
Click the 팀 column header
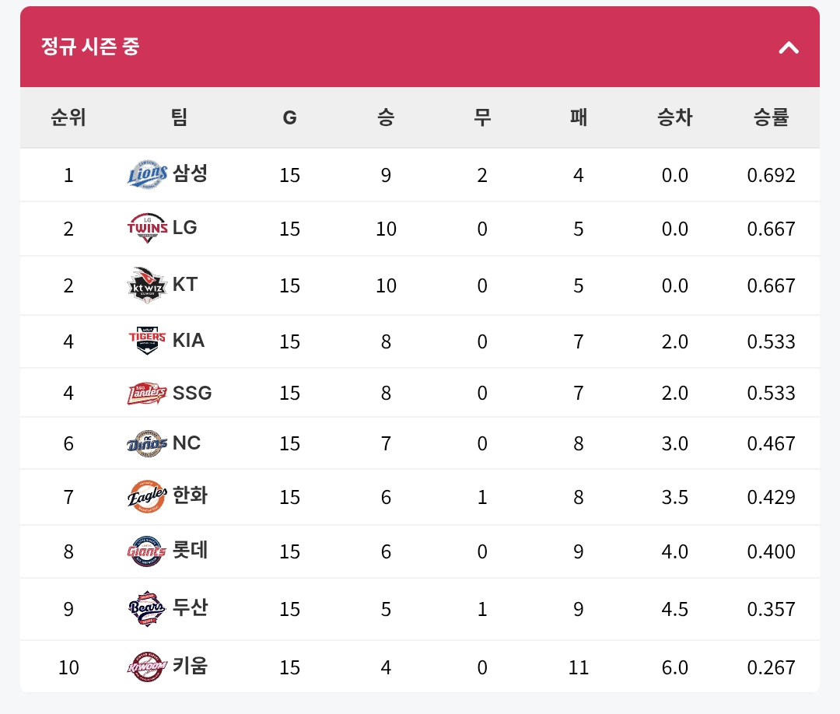(x=179, y=117)
